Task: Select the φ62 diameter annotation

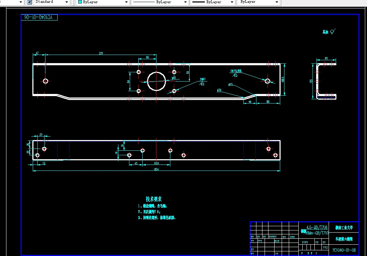Action: coord(174,78)
